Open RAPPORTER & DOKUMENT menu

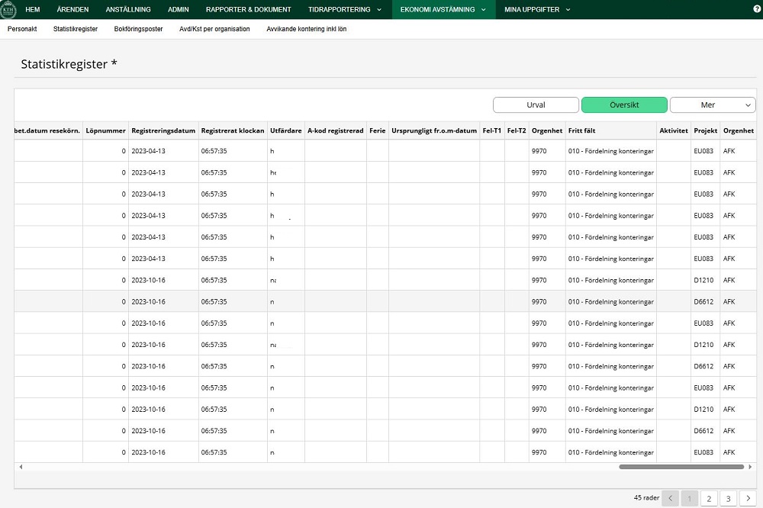(248, 9)
